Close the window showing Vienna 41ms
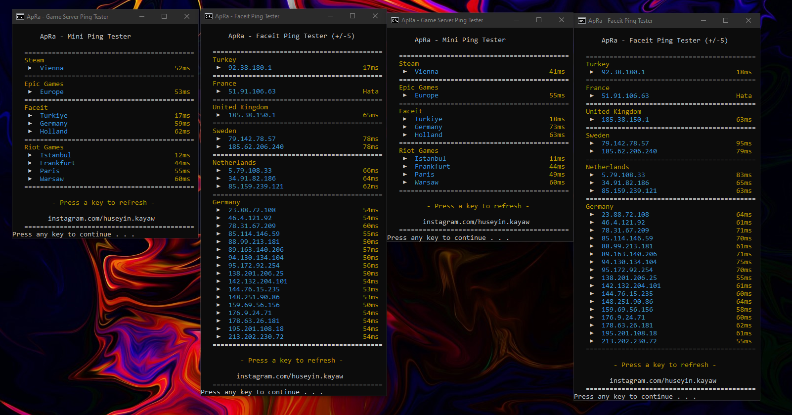The width and height of the screenshot is (792, 415). pyautogui.click(x=562, y=20)
